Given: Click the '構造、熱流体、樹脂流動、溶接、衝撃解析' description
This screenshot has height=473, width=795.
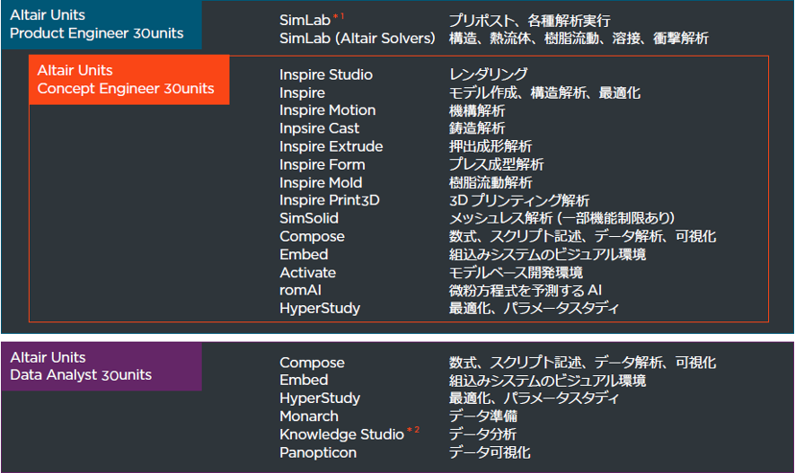Looking at the screenshot, I should (x=579, y=38).
